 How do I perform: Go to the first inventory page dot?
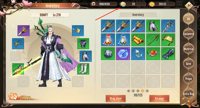pyautogui.click(x=128, y=91)
